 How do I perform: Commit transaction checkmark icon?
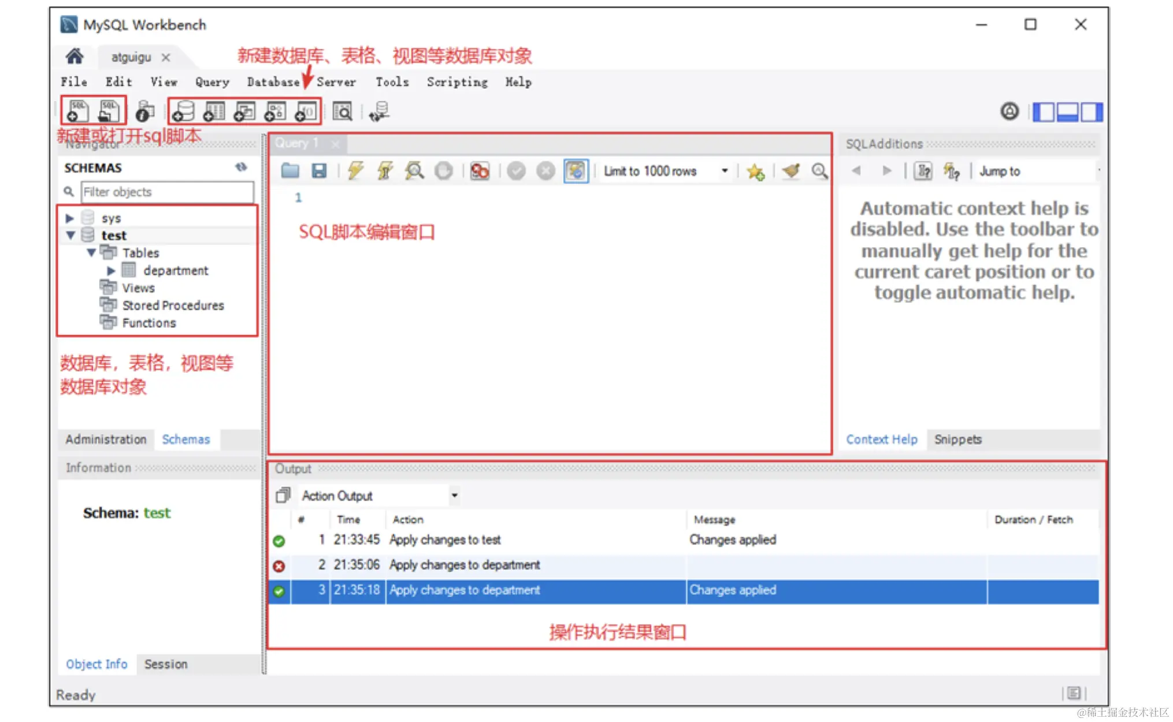point(516,171)
